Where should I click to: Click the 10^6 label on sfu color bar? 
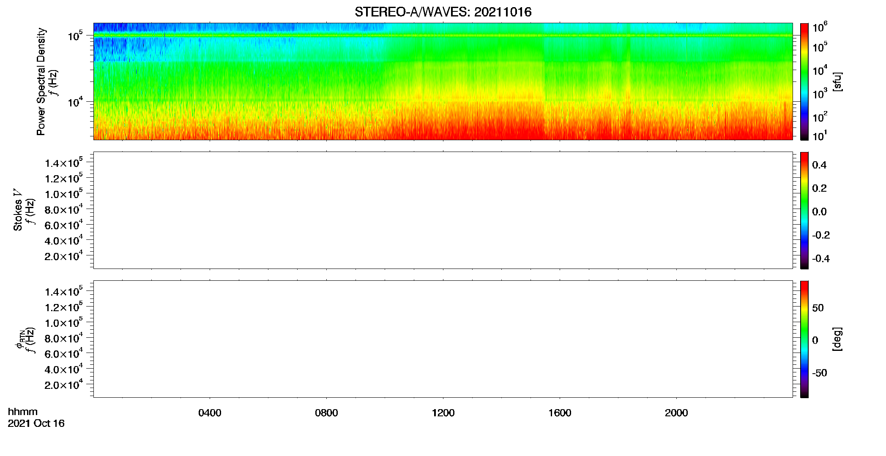point(820,27)
